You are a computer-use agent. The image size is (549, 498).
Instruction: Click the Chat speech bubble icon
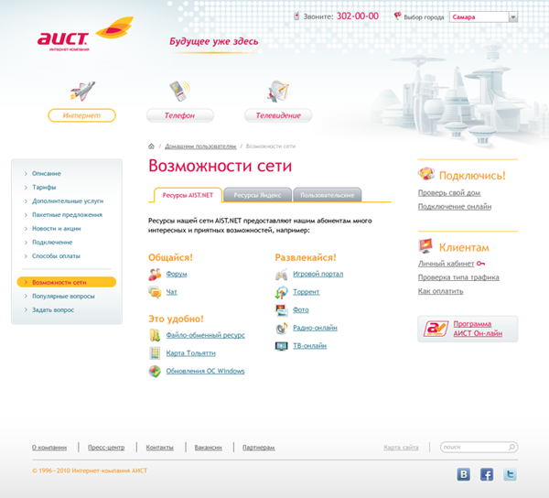(x=155, y=292)
